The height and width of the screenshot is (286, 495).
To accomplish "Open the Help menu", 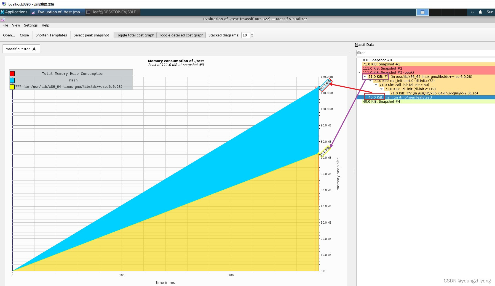I will point(45,25).
